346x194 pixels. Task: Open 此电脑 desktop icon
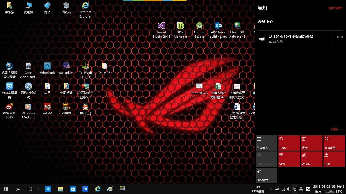[28, 8]
